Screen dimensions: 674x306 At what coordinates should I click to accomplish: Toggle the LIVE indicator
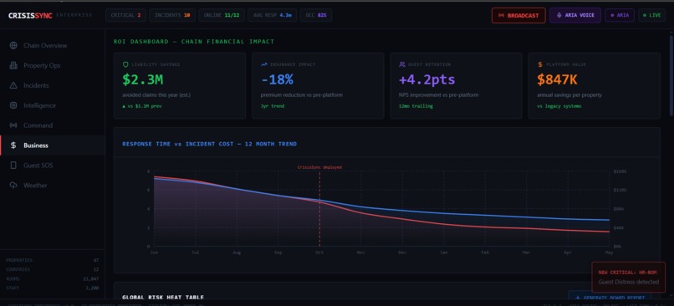click(x=651, y=16)
